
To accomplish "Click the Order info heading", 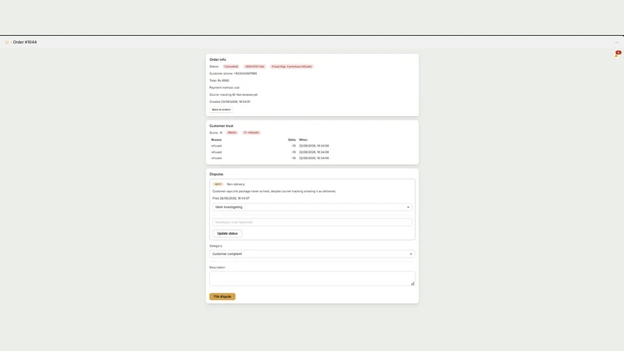I will tap(218, 59).
